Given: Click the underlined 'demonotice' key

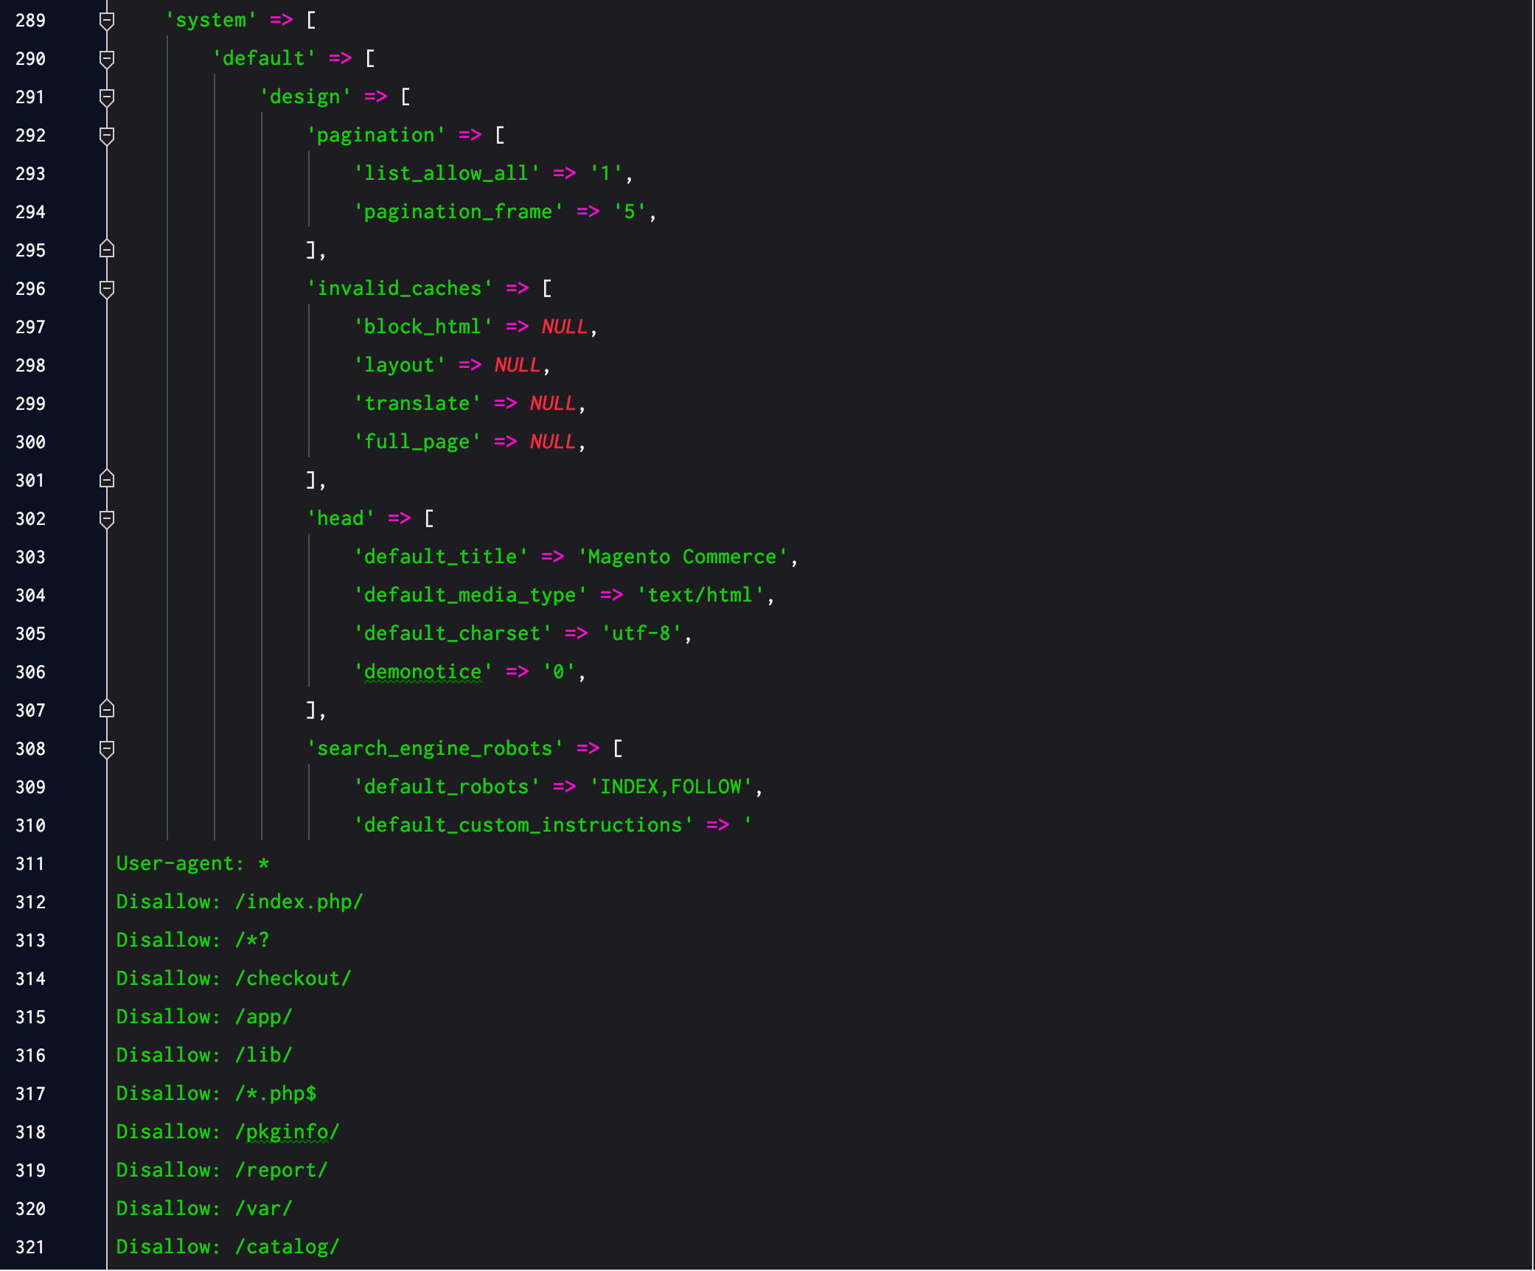Looking at the screenshot, I should (x=422, y=672).
